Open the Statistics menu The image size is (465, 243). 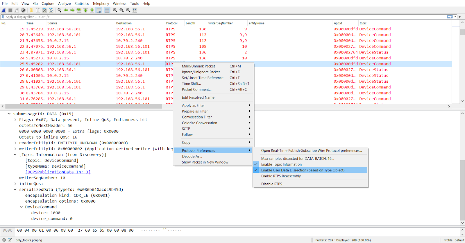pyautogui.click(x=81, y=3)
